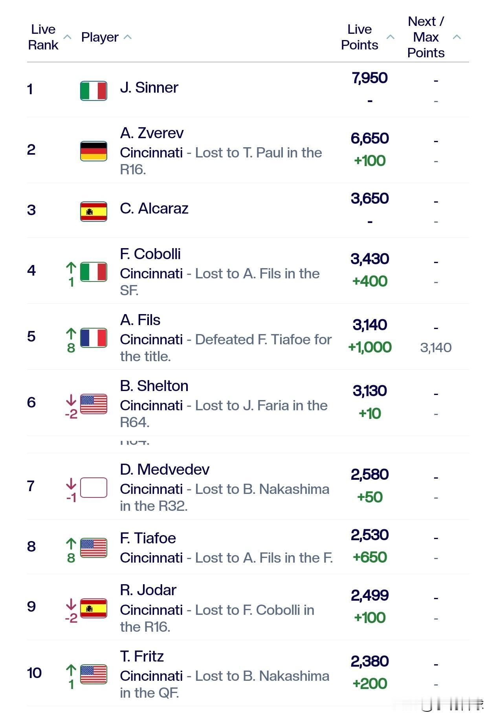Click the red down arrow beside B. Shelton
495x722 pixels.
[71, 400]
